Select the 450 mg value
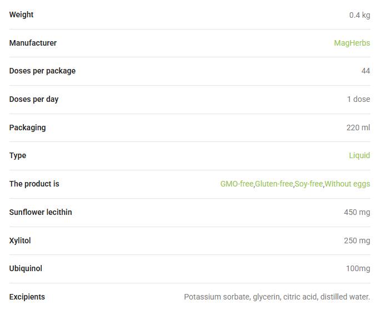 point(357,213)
